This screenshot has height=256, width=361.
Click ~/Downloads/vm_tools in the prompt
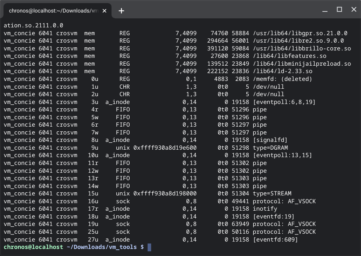102,247
